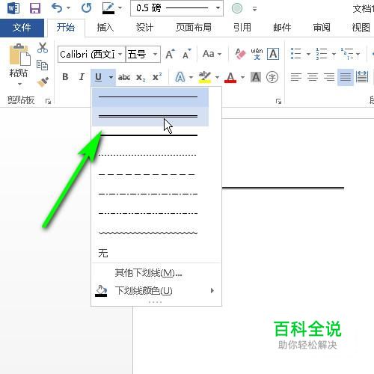Apply yellow text highlight color
Viewport: 374px width, 374px height.
pyautogui.click(x=205, y=77)
